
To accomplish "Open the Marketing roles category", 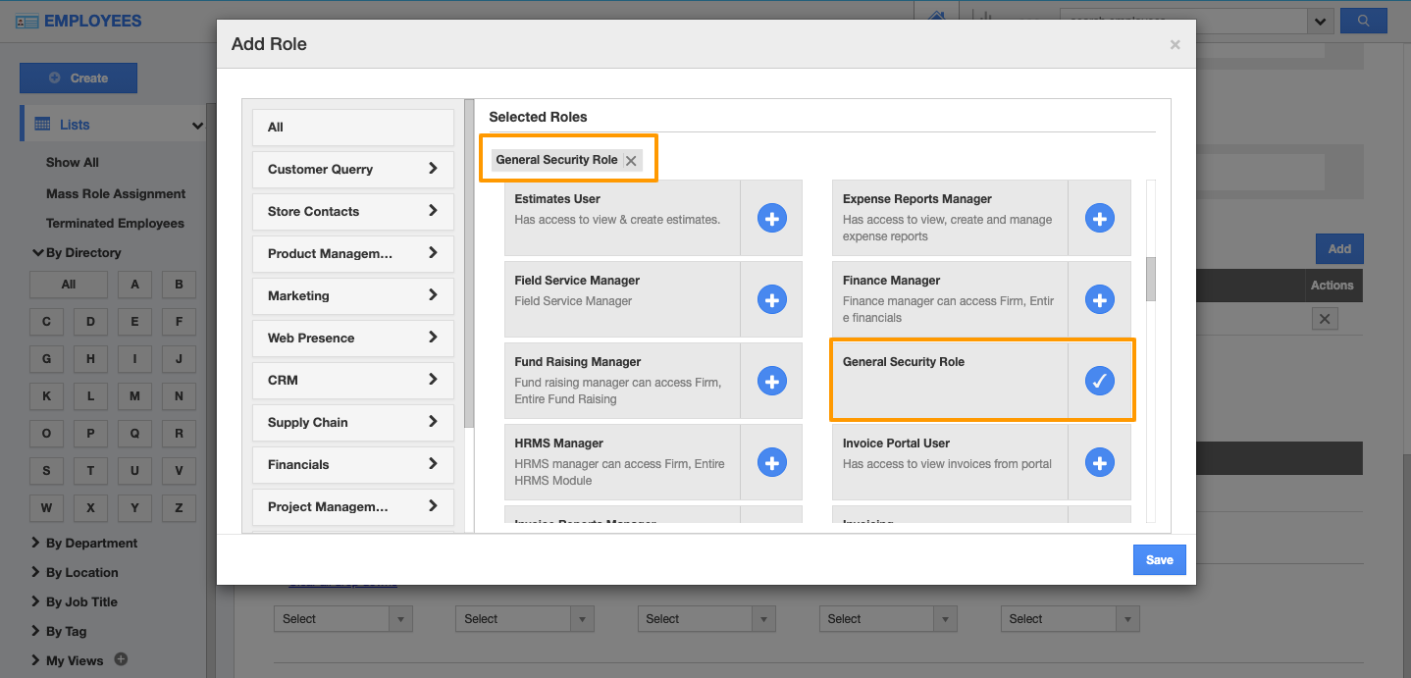I will click(352, 296).
